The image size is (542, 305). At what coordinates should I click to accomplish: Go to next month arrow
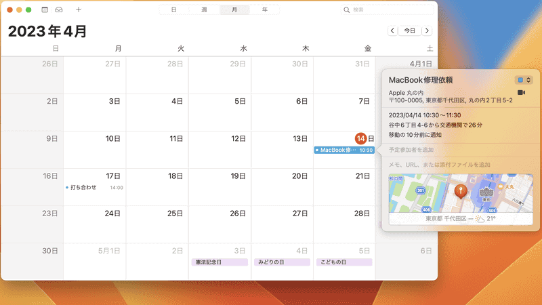(x=427, y=30)
